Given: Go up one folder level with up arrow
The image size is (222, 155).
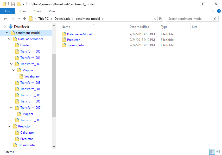Looking at the screenshot, I should click(24, 18).
